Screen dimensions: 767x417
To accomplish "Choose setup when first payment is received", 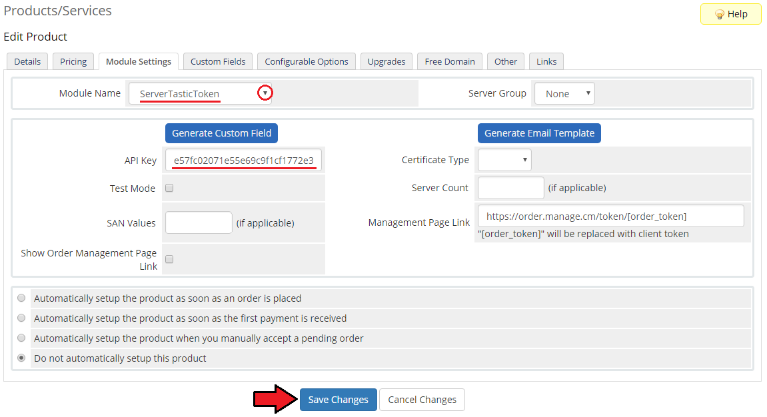I will click(x=22, y=318).
